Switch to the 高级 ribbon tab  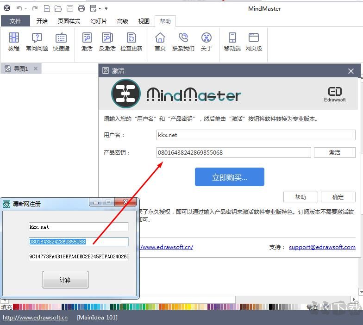pos(122,21)
